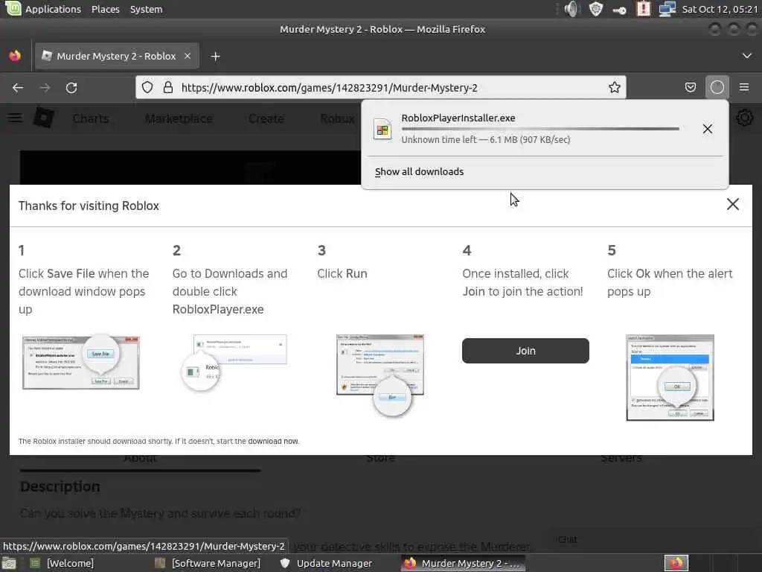
Task: Open Charts in Roblox navigation
Action: coord(91,118)
